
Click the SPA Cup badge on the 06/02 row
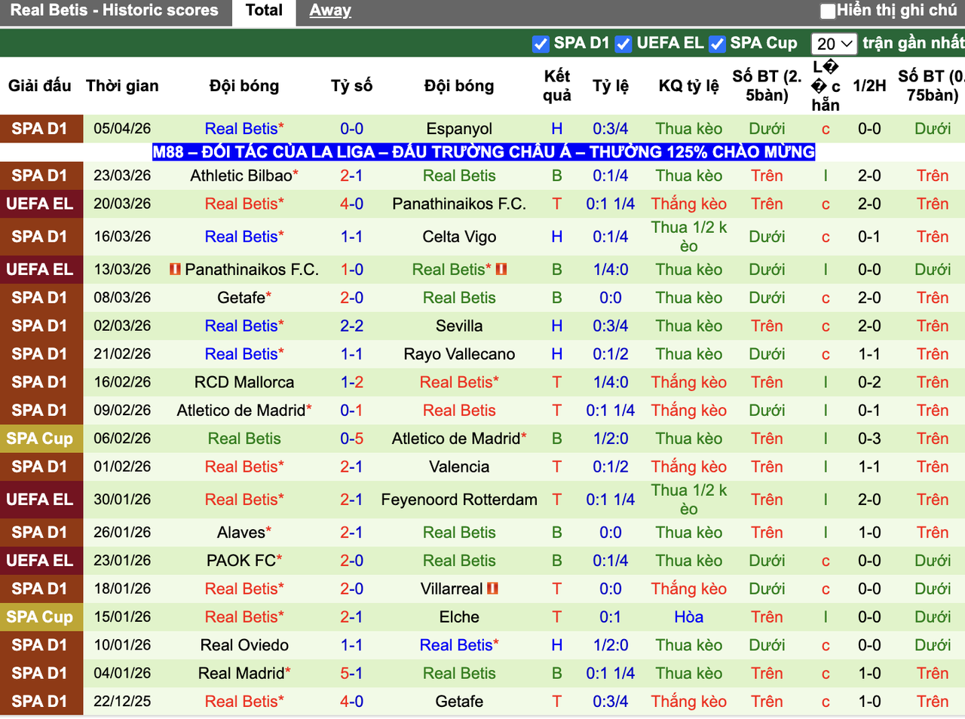(x=41, y=438)
